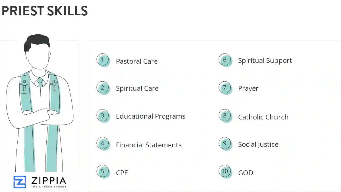Viewport: 341px width, 192px height.
Task: Click the number 6 circle badge
Action: 225,60
